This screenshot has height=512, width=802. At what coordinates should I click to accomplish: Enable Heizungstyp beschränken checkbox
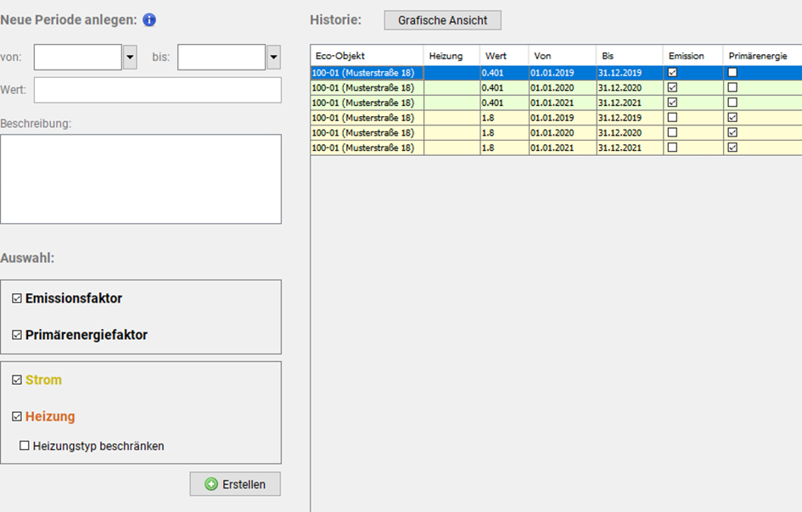(x=25, y=446)
